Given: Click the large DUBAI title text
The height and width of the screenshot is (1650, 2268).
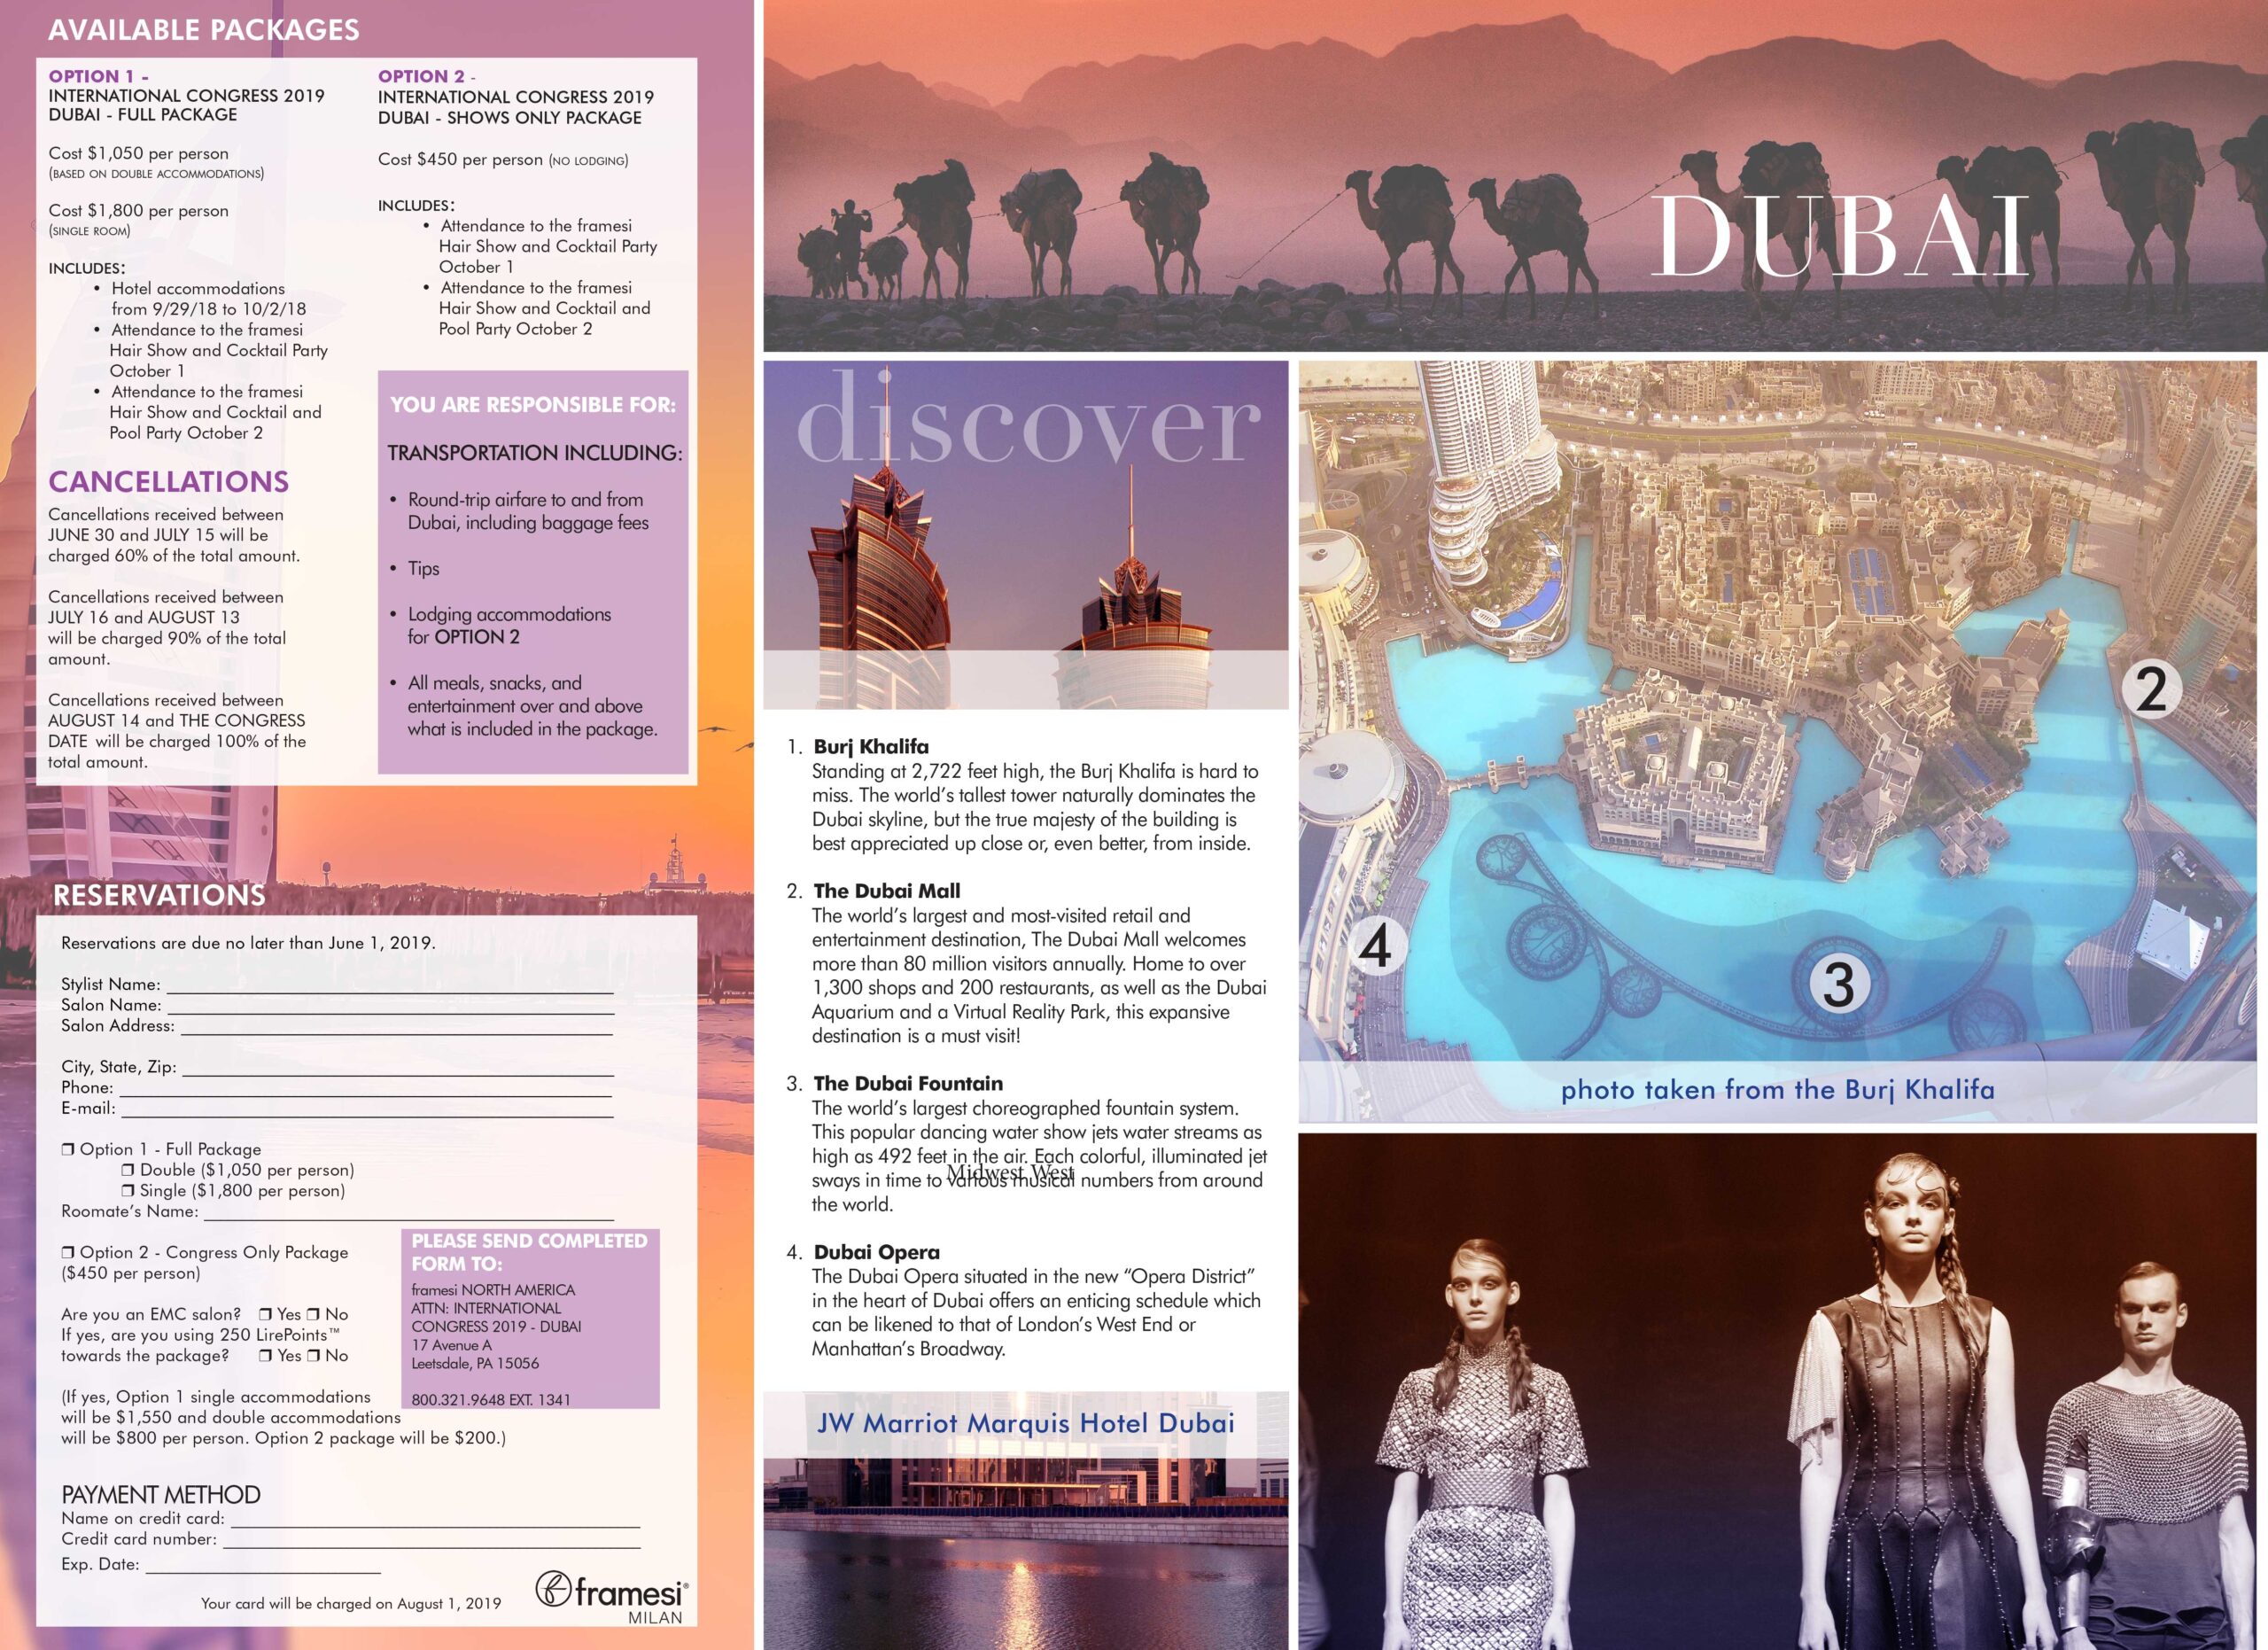Looking at the screenshot, I should pos(1840,238).
